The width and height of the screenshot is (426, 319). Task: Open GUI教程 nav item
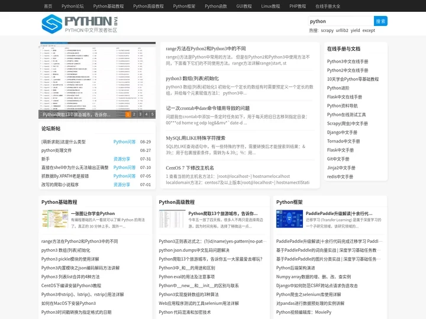[x=244, y=6]
